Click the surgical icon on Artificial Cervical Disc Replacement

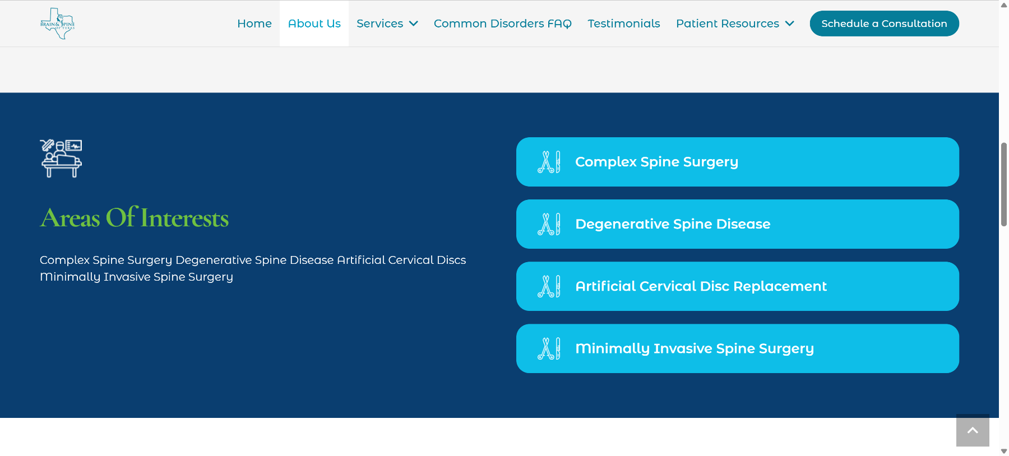coord(549,286)
